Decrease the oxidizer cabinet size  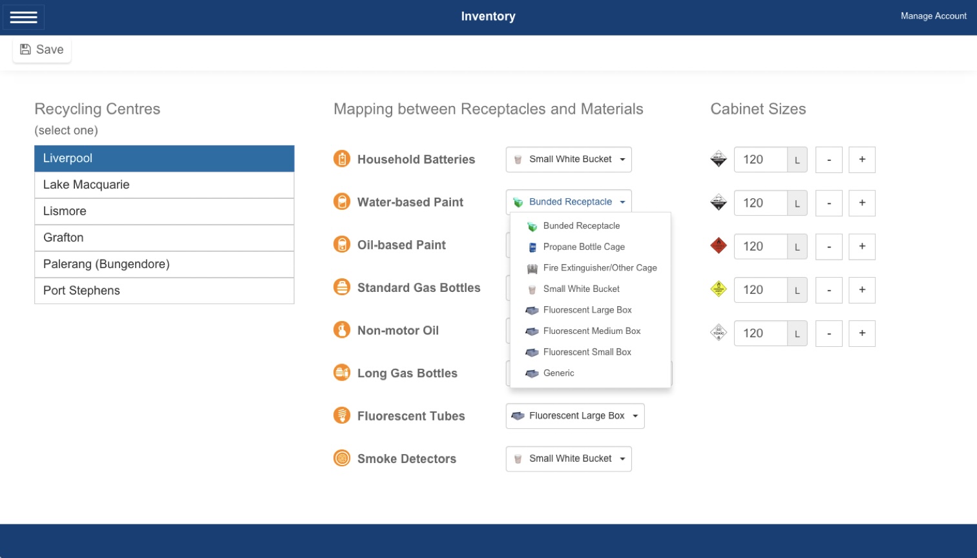(x=829, y=290)
